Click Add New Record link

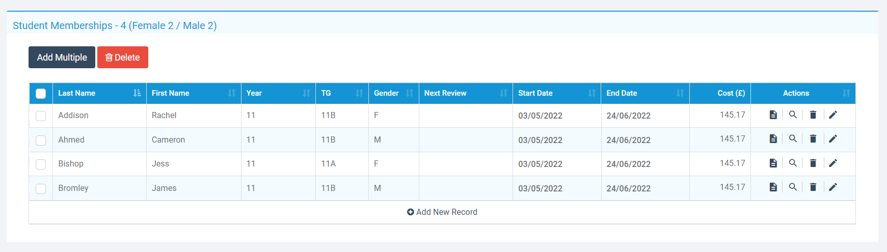pyautogui.click(x=442, y=212)
